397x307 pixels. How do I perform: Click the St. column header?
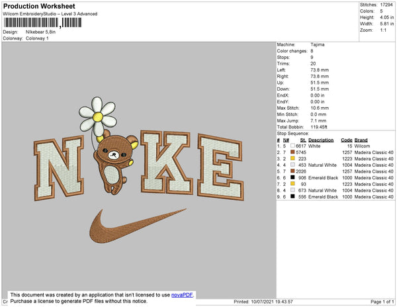click(x=303, y=140)
